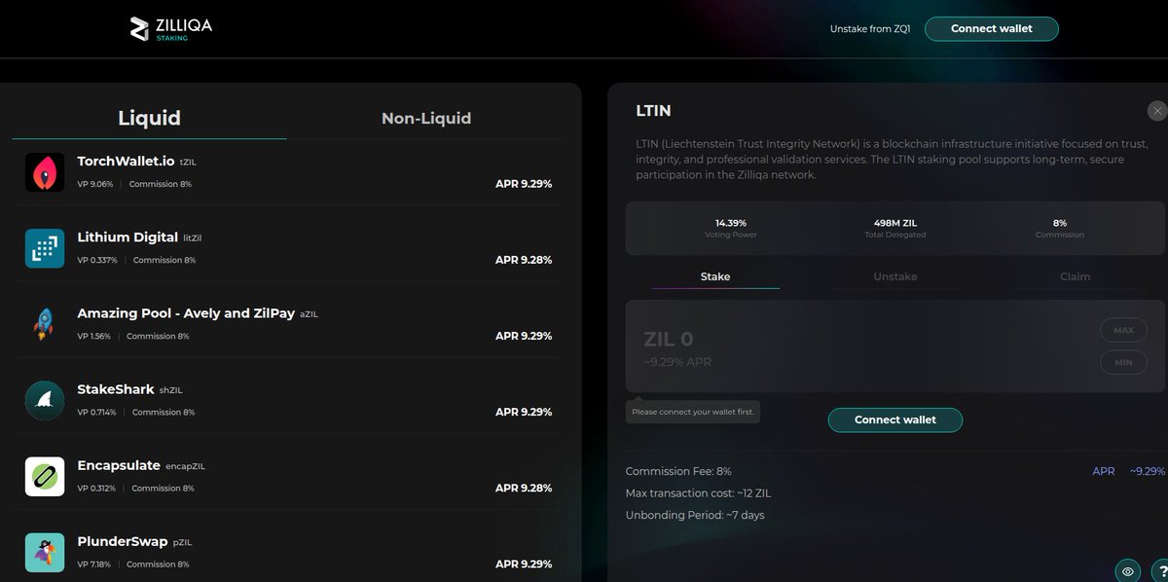This screenshot has width=1168, height=582.
Task: Click the 498M ZIL Total Delegated stat
Action: coord(894,228)
